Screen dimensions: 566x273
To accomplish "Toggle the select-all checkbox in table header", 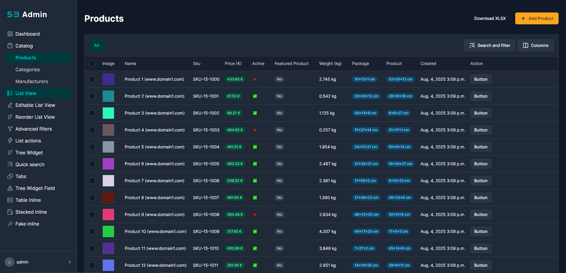I will click(92, 64).
